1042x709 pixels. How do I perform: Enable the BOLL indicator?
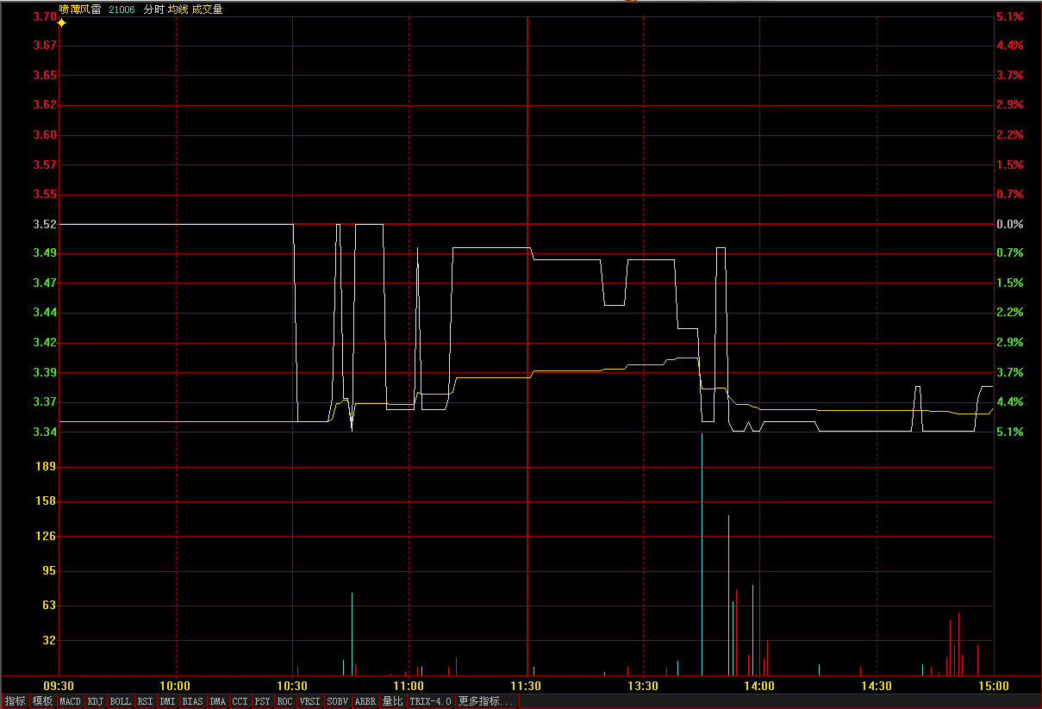point(121,702)
